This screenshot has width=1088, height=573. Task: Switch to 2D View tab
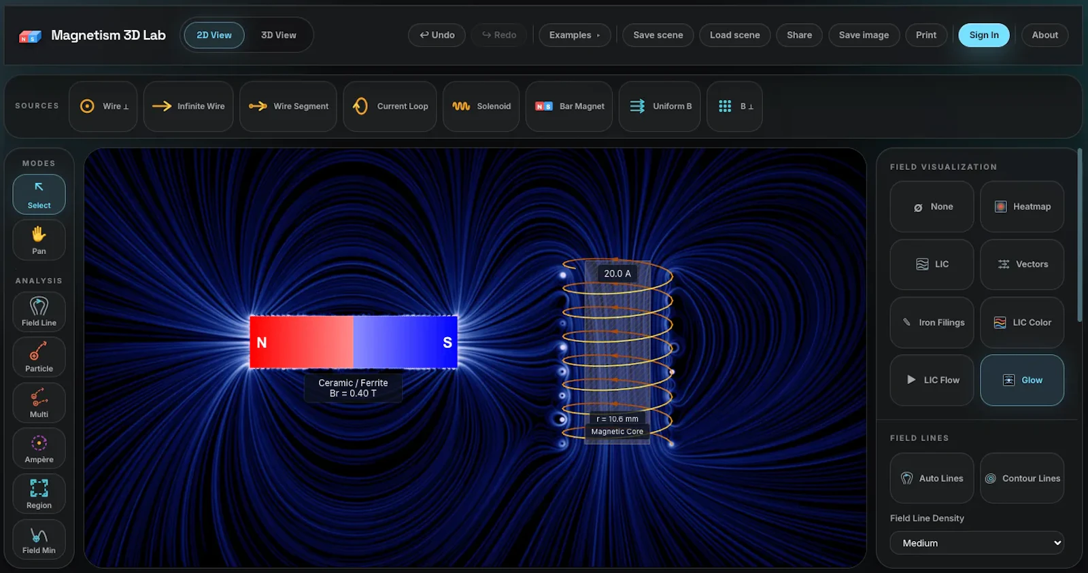[214, 35]
